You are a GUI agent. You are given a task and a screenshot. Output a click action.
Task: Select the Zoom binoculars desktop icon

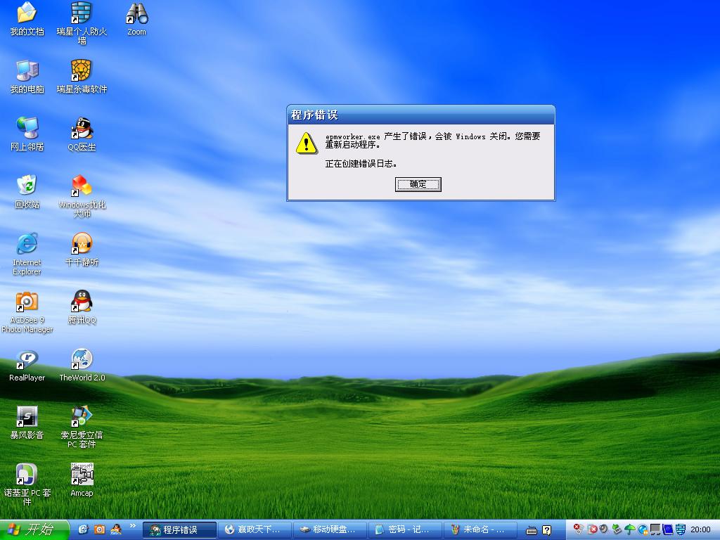(137, 18)
